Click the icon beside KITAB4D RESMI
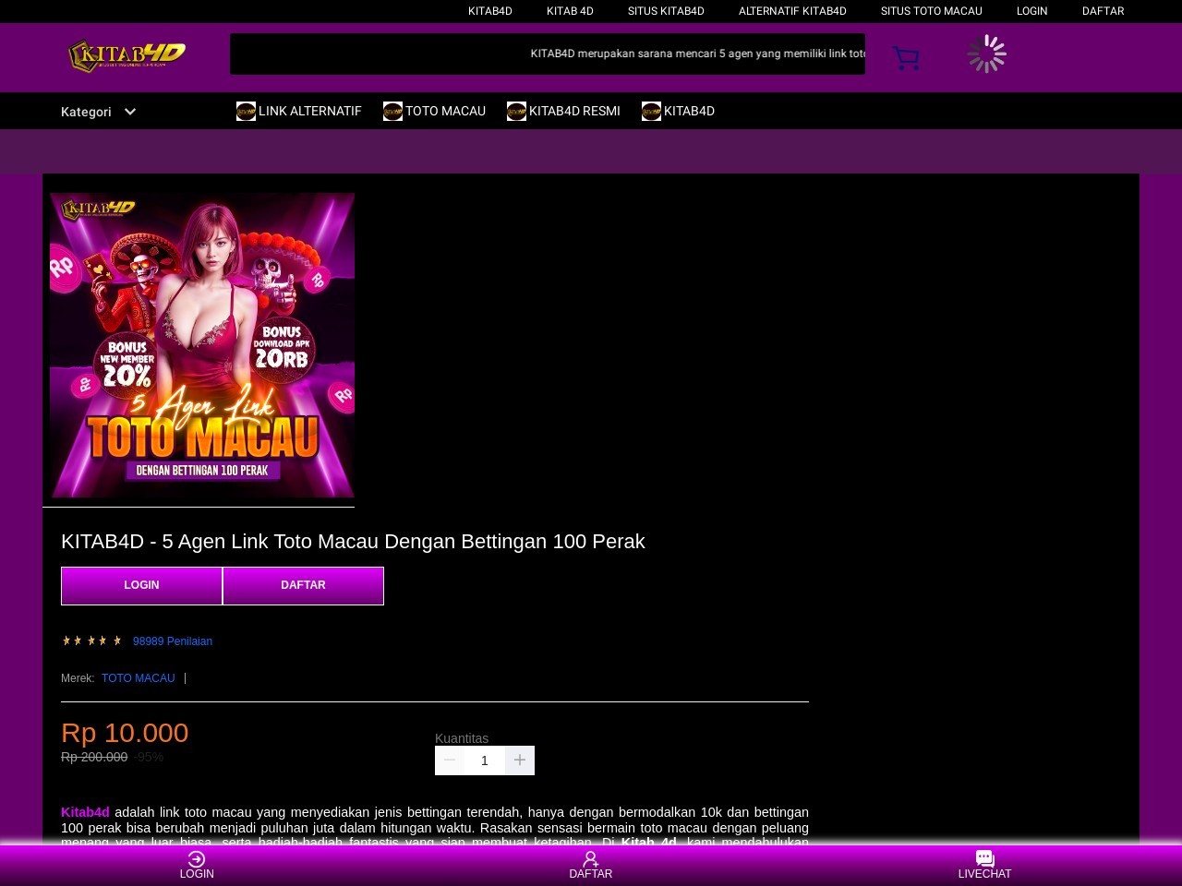 (516, 111)
